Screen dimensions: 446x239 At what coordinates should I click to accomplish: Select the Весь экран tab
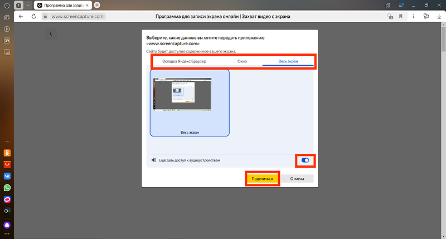pos(288,61)
